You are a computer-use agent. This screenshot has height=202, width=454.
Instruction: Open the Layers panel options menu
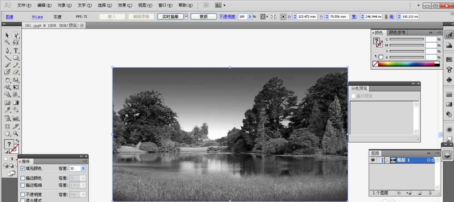(x=437, y=153)
